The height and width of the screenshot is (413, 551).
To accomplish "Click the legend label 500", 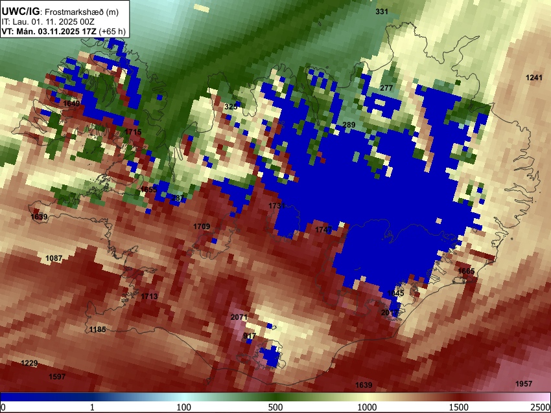I will coord(275,407).
